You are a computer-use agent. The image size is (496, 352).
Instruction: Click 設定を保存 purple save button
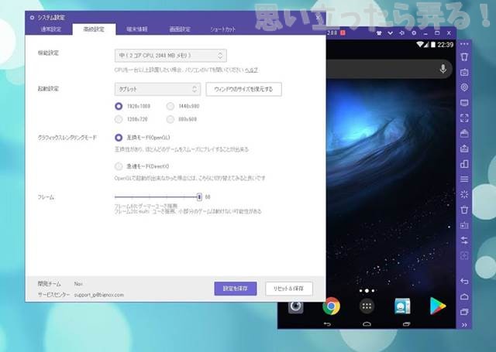coord(236,289)
